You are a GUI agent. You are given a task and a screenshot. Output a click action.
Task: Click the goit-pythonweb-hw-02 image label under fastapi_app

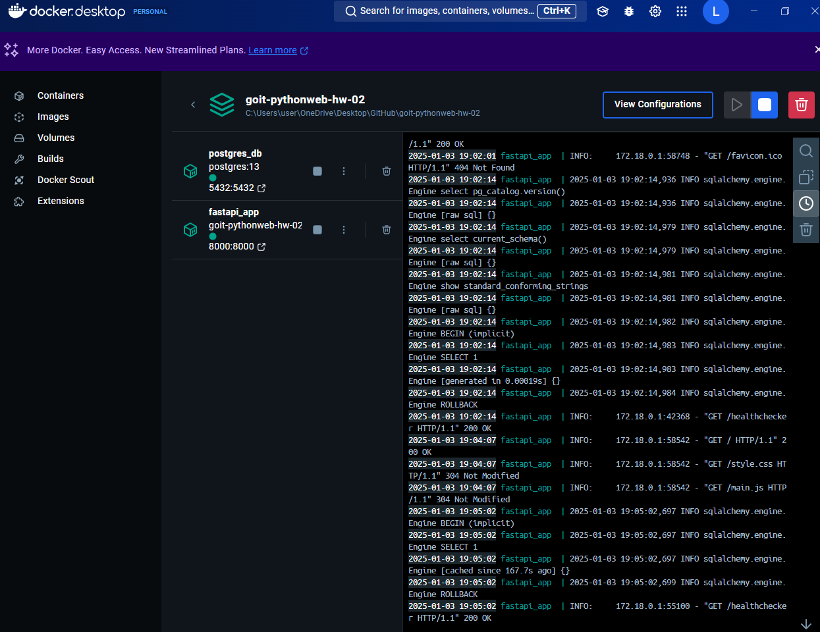point(256,225)
